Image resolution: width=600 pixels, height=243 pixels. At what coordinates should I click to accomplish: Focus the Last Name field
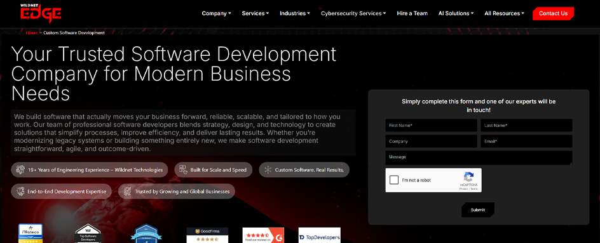tap(526, 126)
